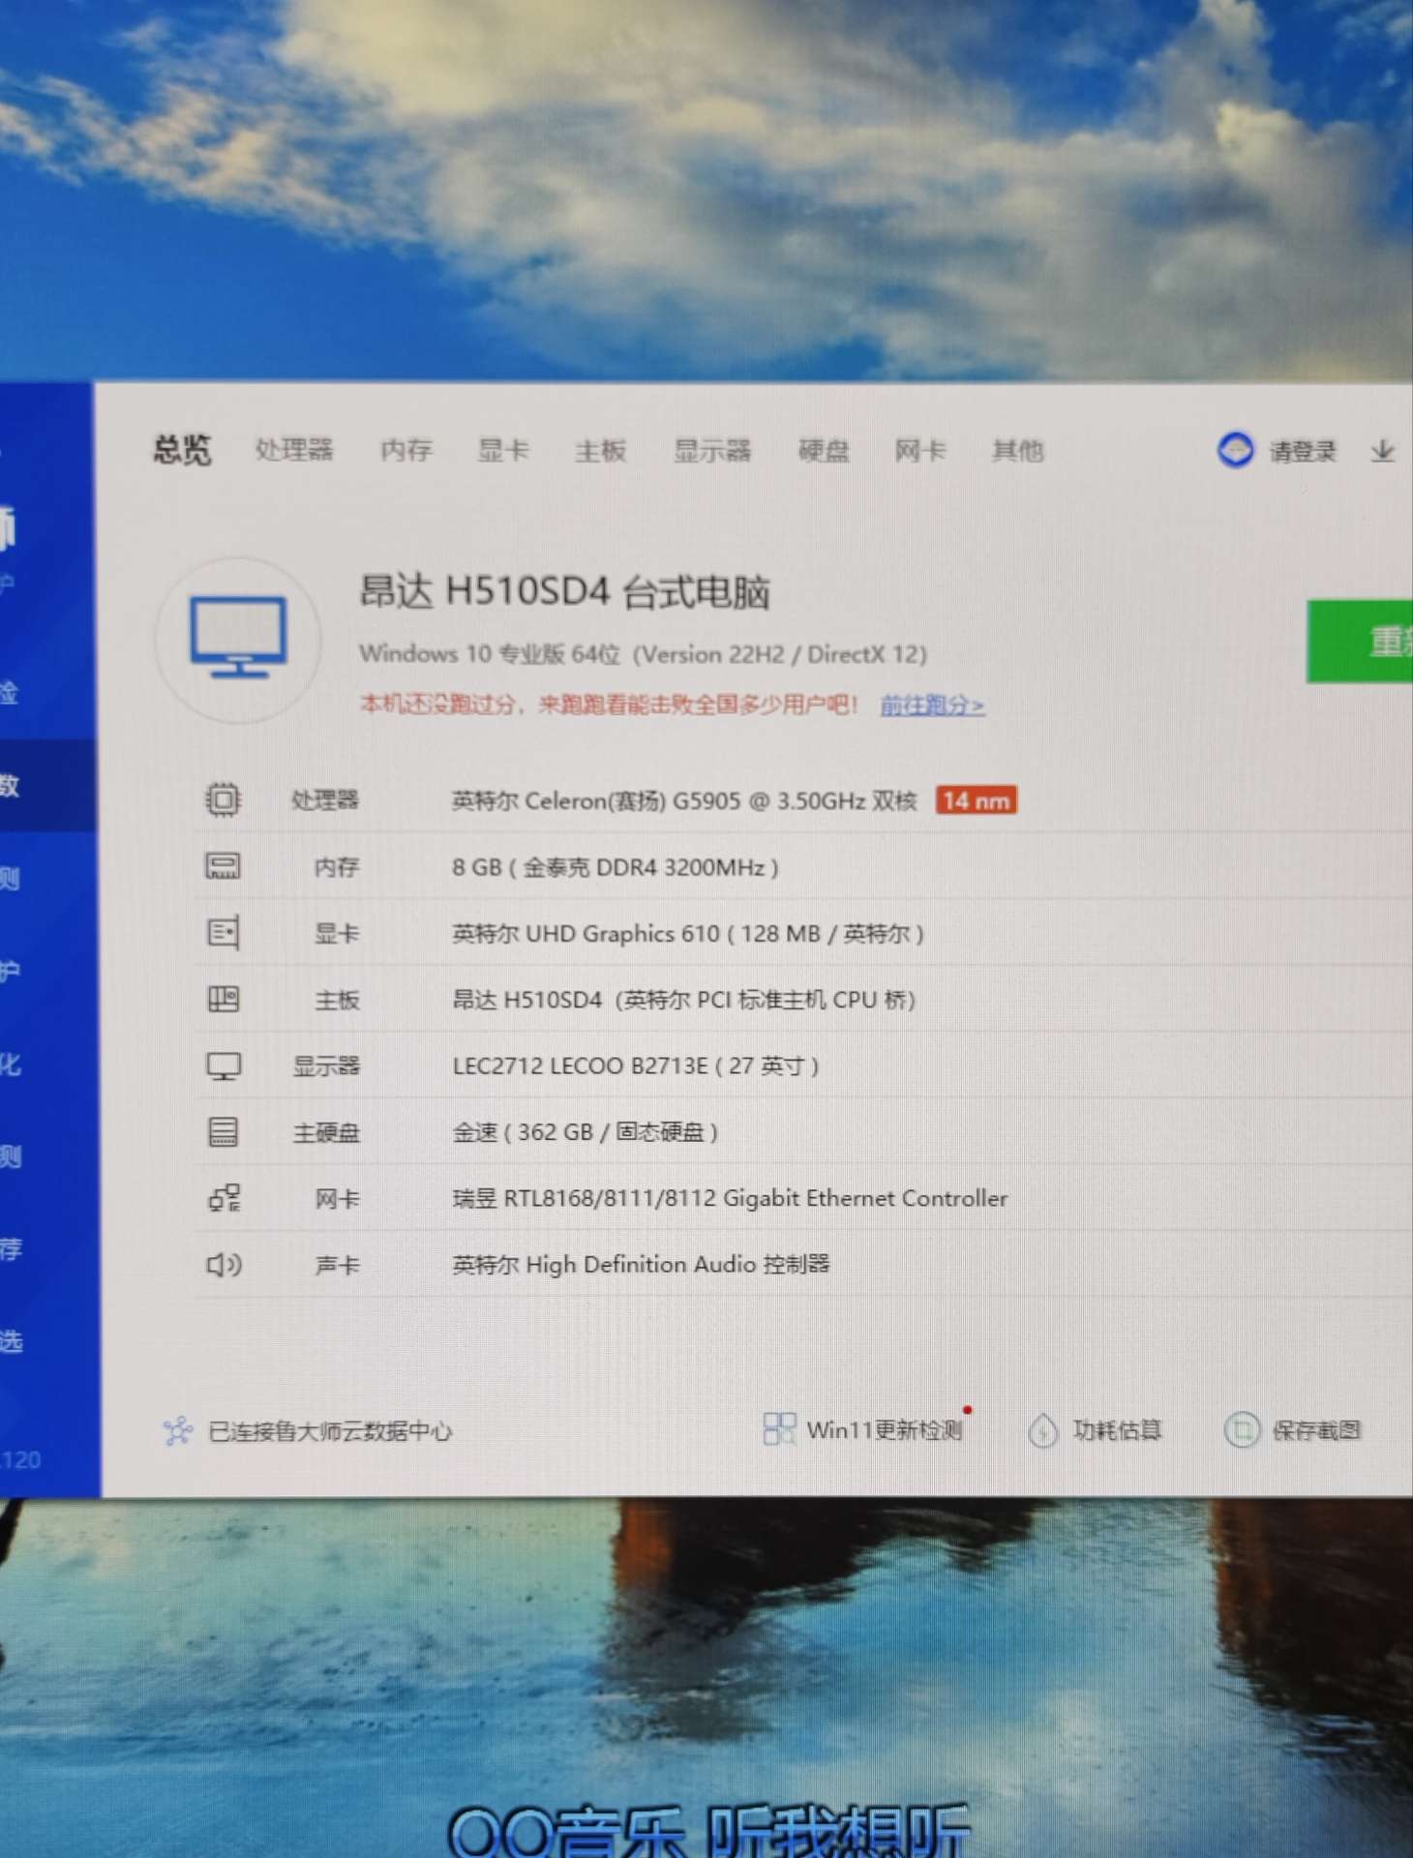Open Win11更新检测
This screenshot has width=1413, height=1858.
coord(884,1430)
